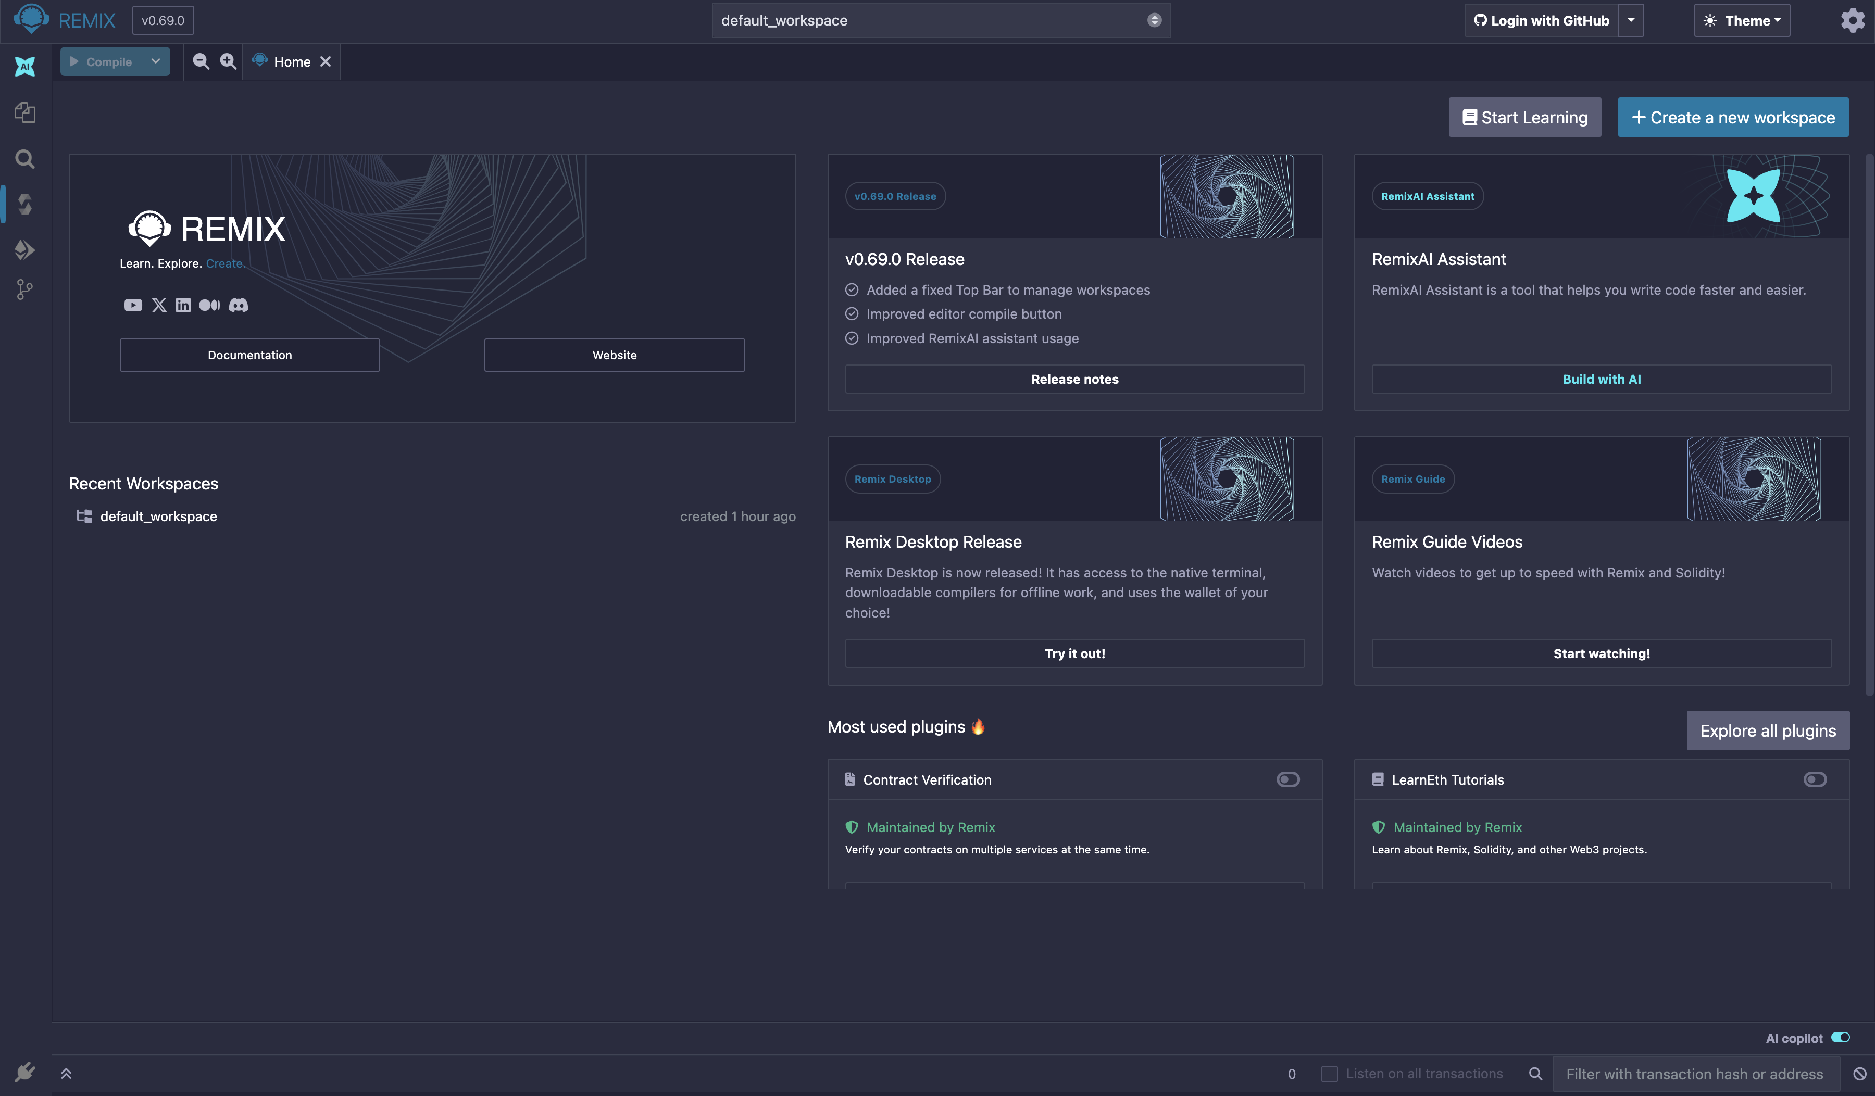Open Remix X (Twitter) icon

[159, 305]
